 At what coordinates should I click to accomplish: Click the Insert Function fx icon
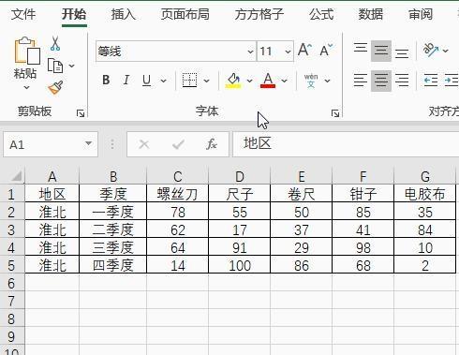(x=212, y=144)
